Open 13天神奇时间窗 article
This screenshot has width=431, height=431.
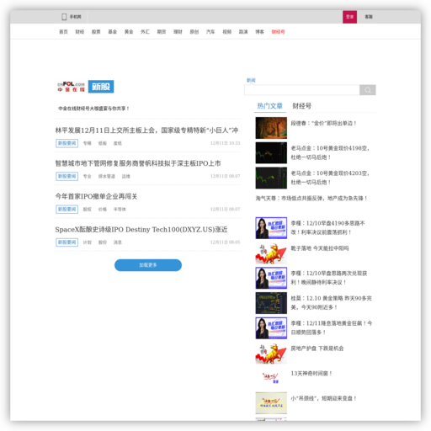click(x=311, y=373)
